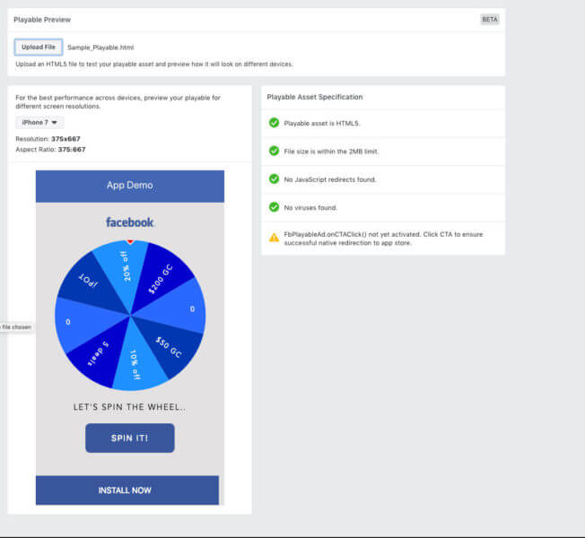Viewport: 585px width, 538px height.
Task: Click the Sample_Playable.html file name
Action: click(x=100, y=48)
